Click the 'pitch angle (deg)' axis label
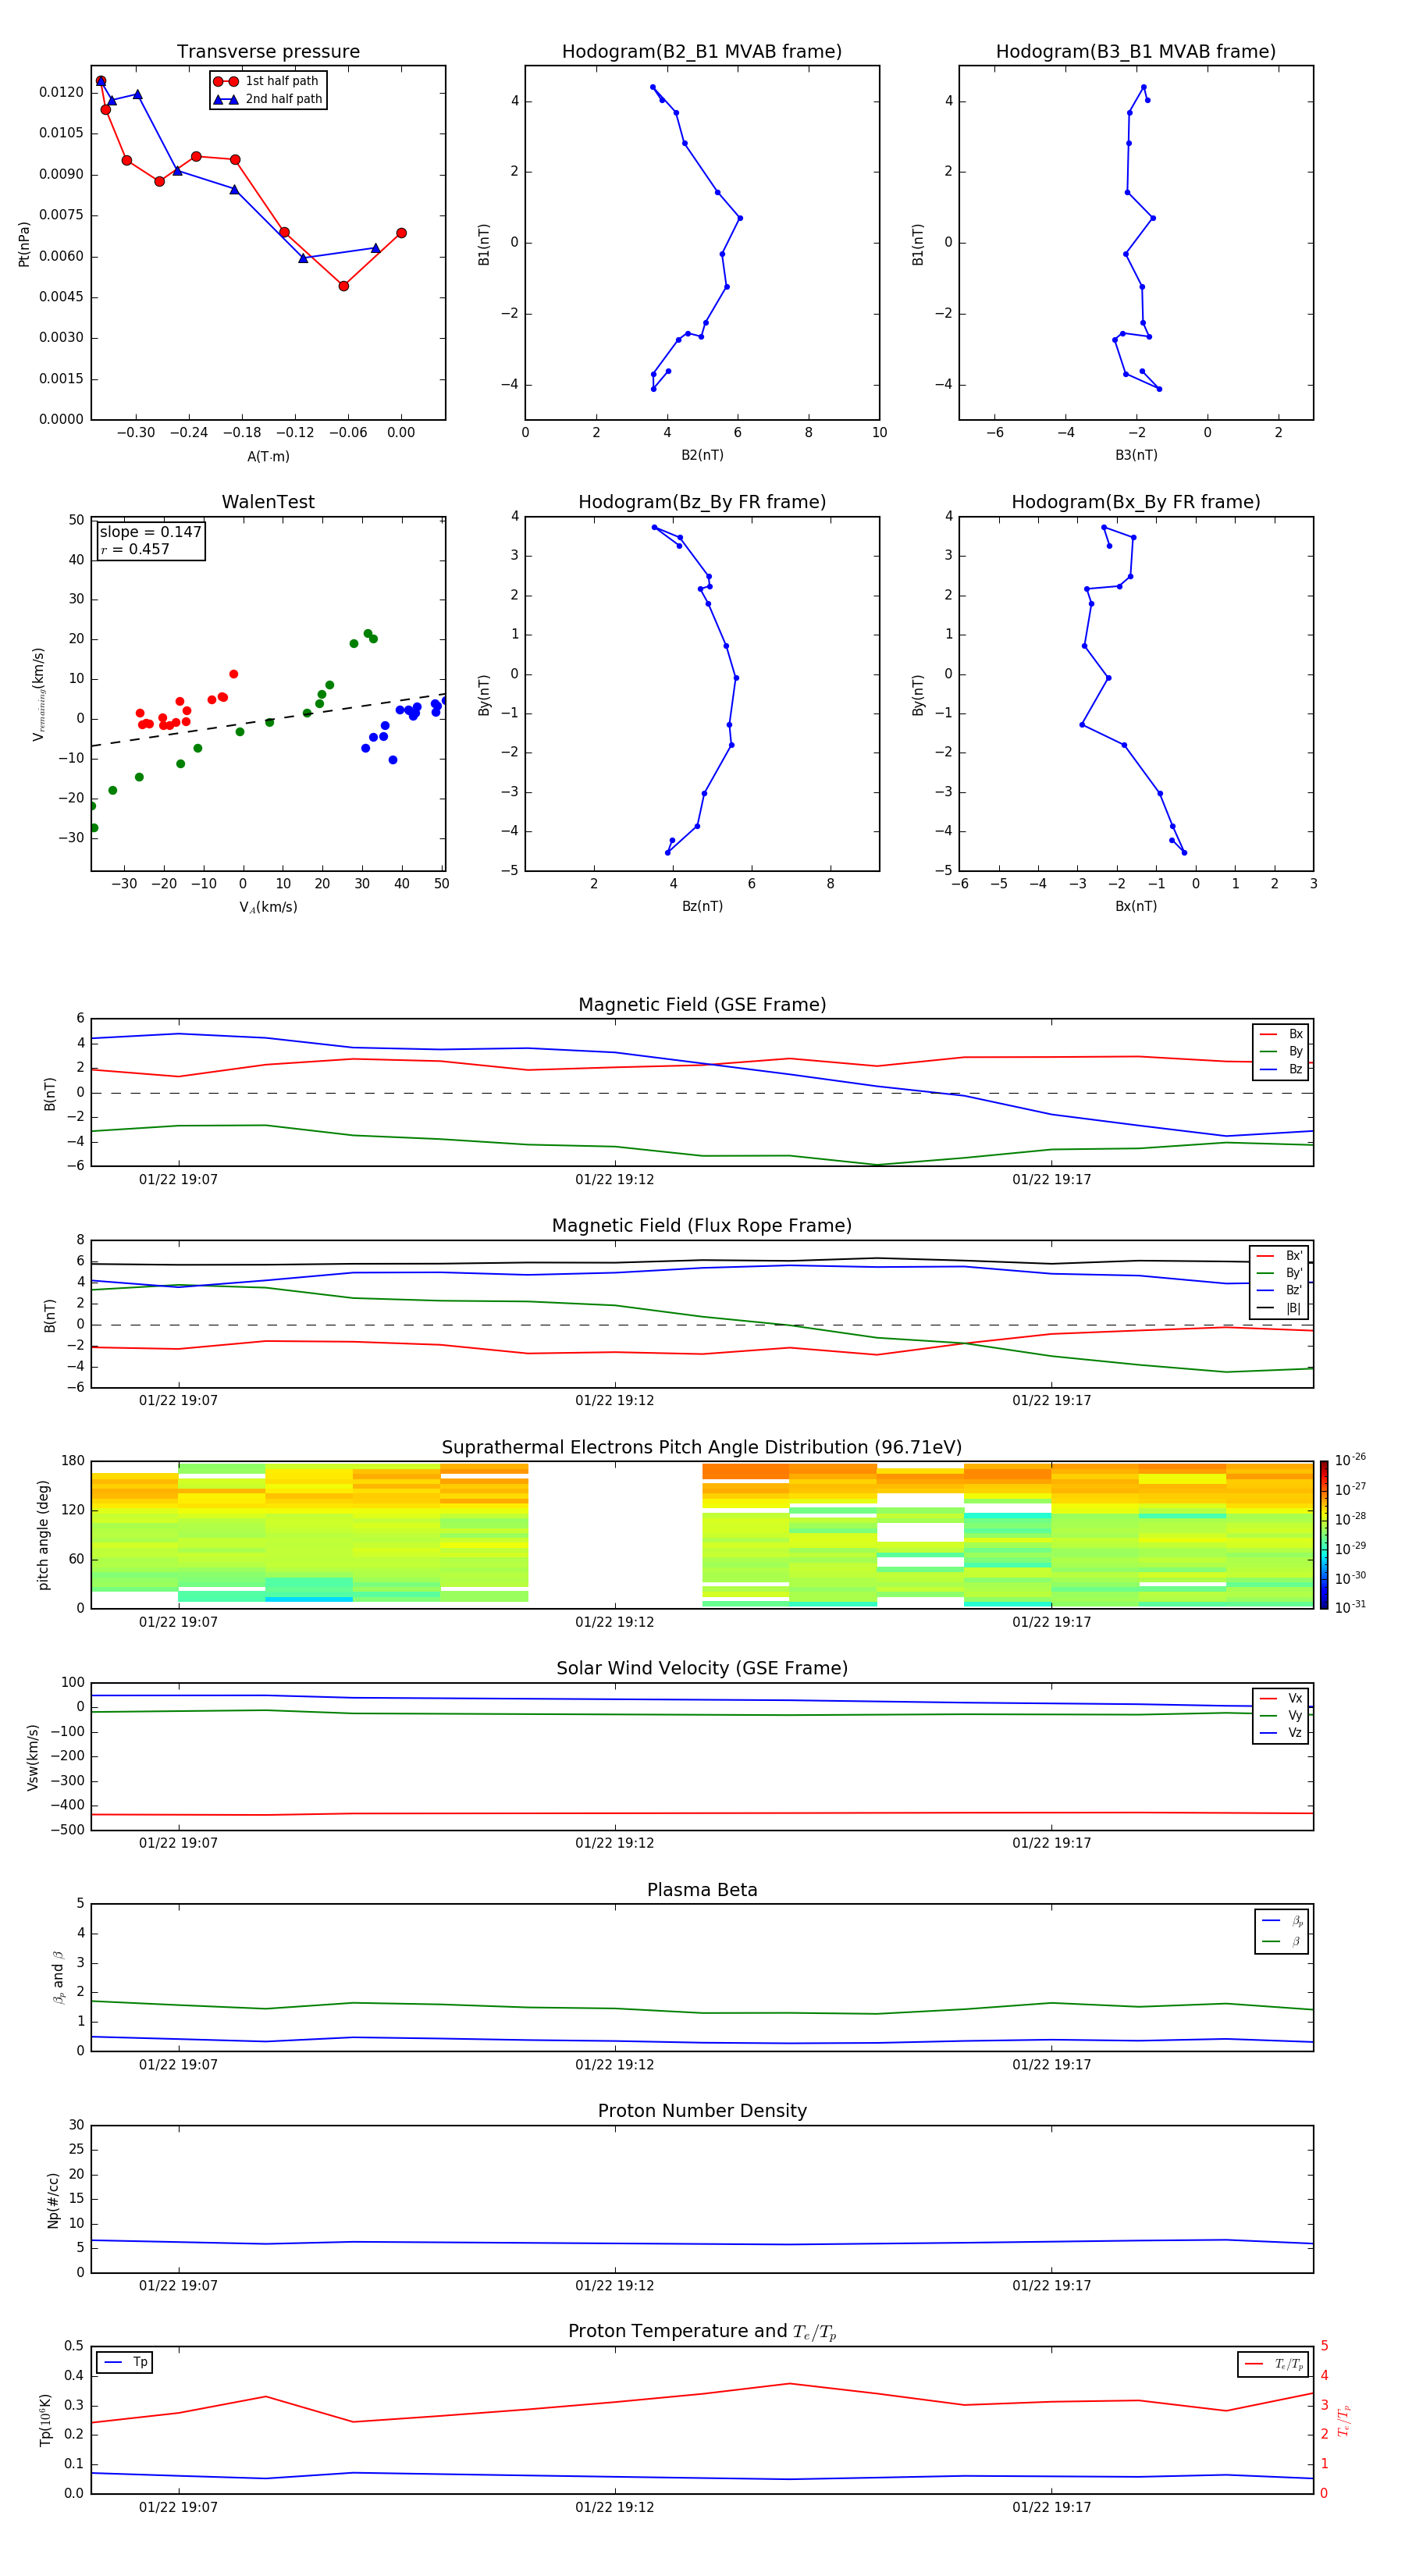The image size is (1405, 2576). (43, 1534)
